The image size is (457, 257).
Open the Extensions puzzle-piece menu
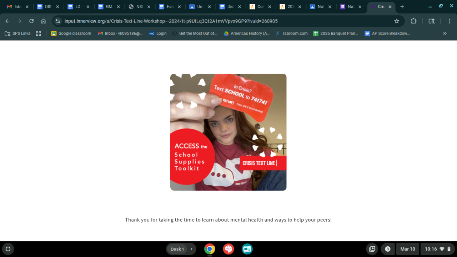414,21
